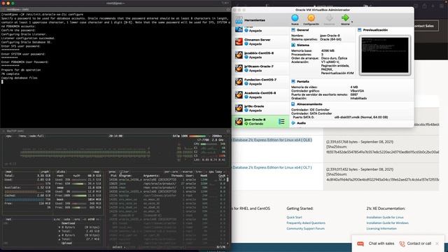Select the Academia-CentOS-8 virtual machine icon
Screen dimensions: 448x252
pyautogui.click(x=239, y=95)
